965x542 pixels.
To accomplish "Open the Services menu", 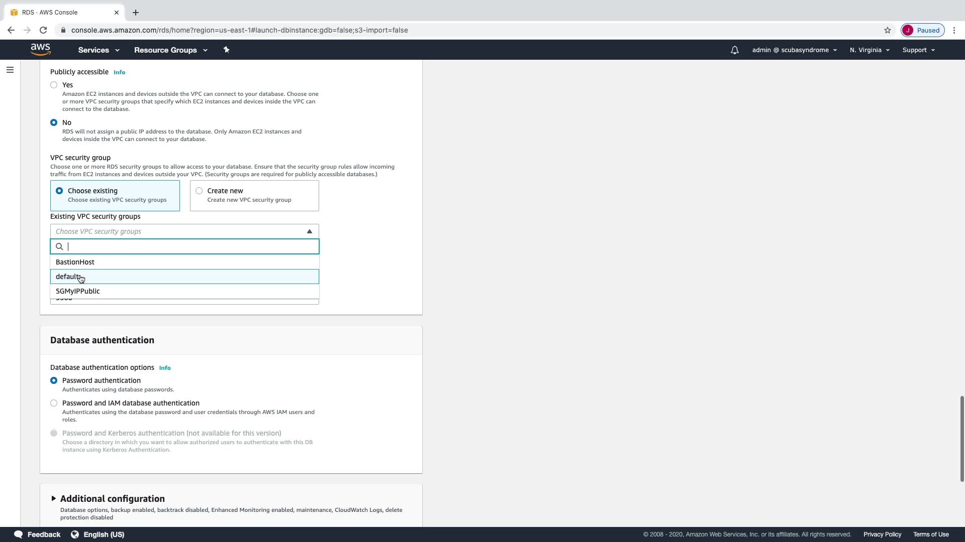I will point(99,50).
